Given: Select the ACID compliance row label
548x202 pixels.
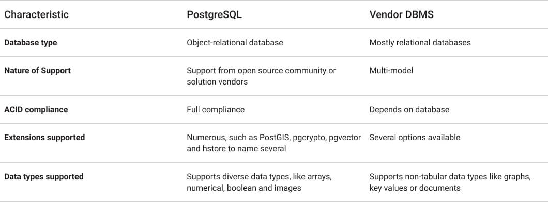Looking at the screenshot, I should [36, 109].
